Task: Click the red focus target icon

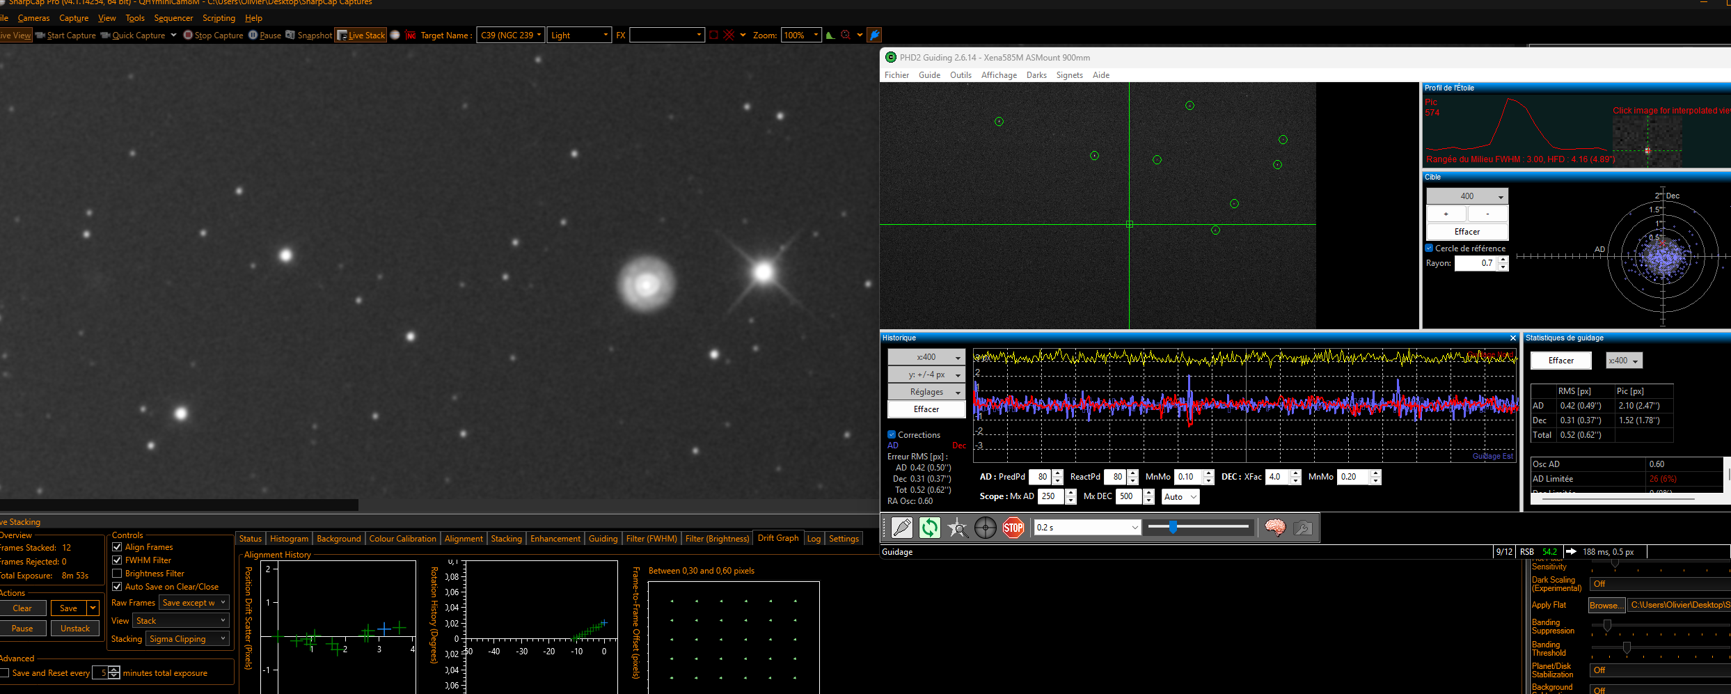Action: click(846, 35)
